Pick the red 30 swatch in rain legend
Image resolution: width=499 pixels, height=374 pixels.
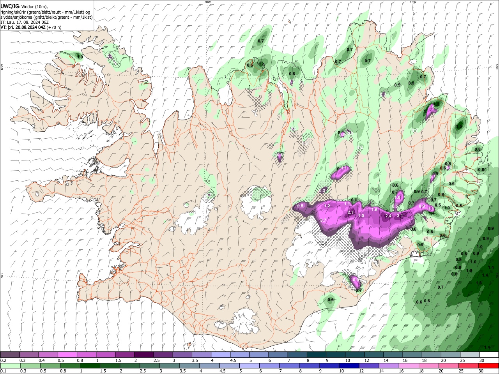click(488, 366)
